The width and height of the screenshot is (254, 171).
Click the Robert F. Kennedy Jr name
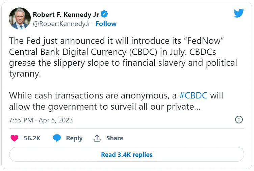[x=66, y=15]
